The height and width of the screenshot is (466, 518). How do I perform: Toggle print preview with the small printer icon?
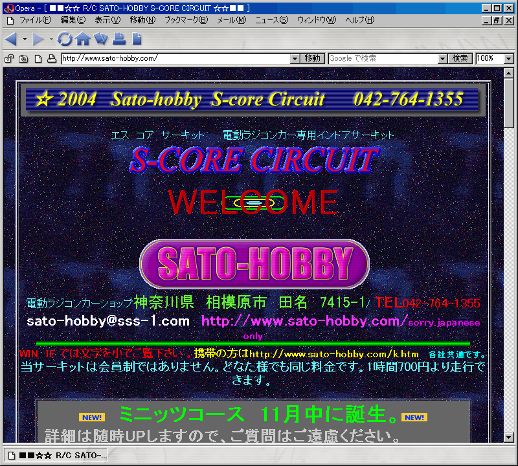click(52, 59)
